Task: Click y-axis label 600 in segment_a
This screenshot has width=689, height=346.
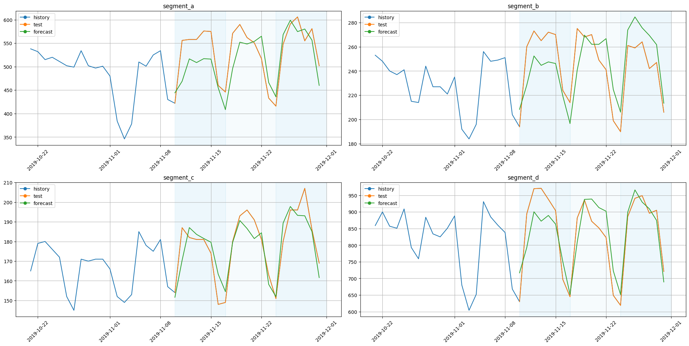Action: (x=9, y=20)
